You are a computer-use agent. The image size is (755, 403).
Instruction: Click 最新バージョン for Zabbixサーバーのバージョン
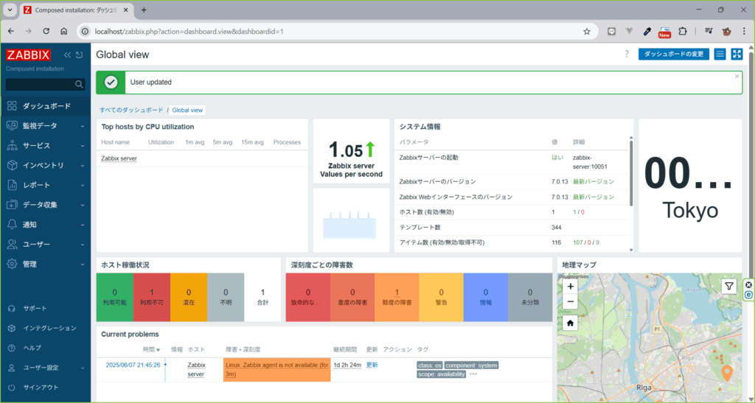click(594, 181)
